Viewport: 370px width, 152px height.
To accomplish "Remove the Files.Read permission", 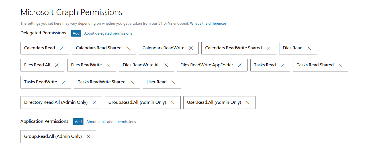I will point(309,48).
